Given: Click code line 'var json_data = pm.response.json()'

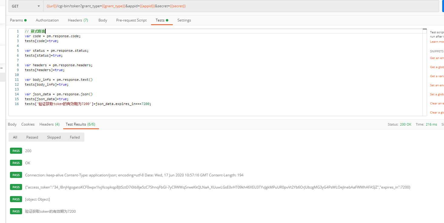Looking at the screenshot, I should point(59,94).
